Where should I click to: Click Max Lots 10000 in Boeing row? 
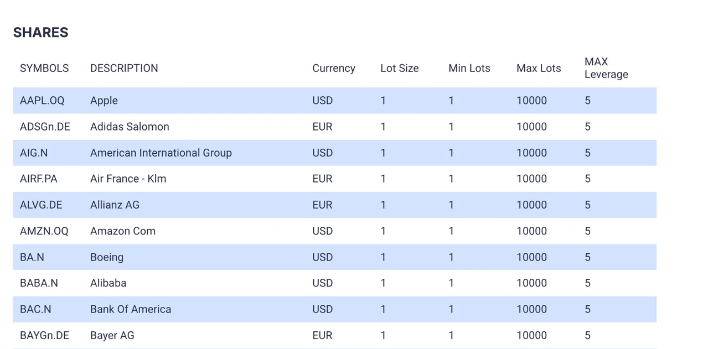tap(531, 257)
